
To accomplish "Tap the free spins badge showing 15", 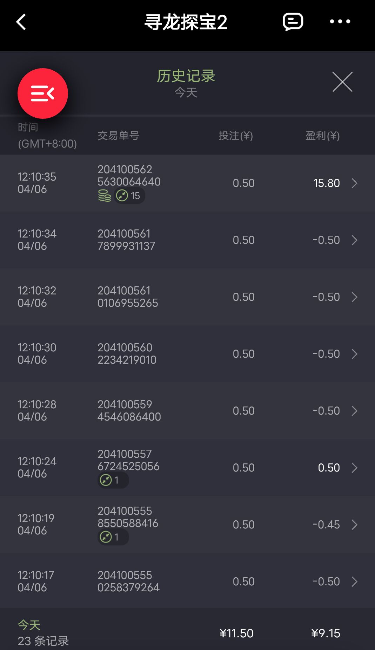I will point(129,196).
